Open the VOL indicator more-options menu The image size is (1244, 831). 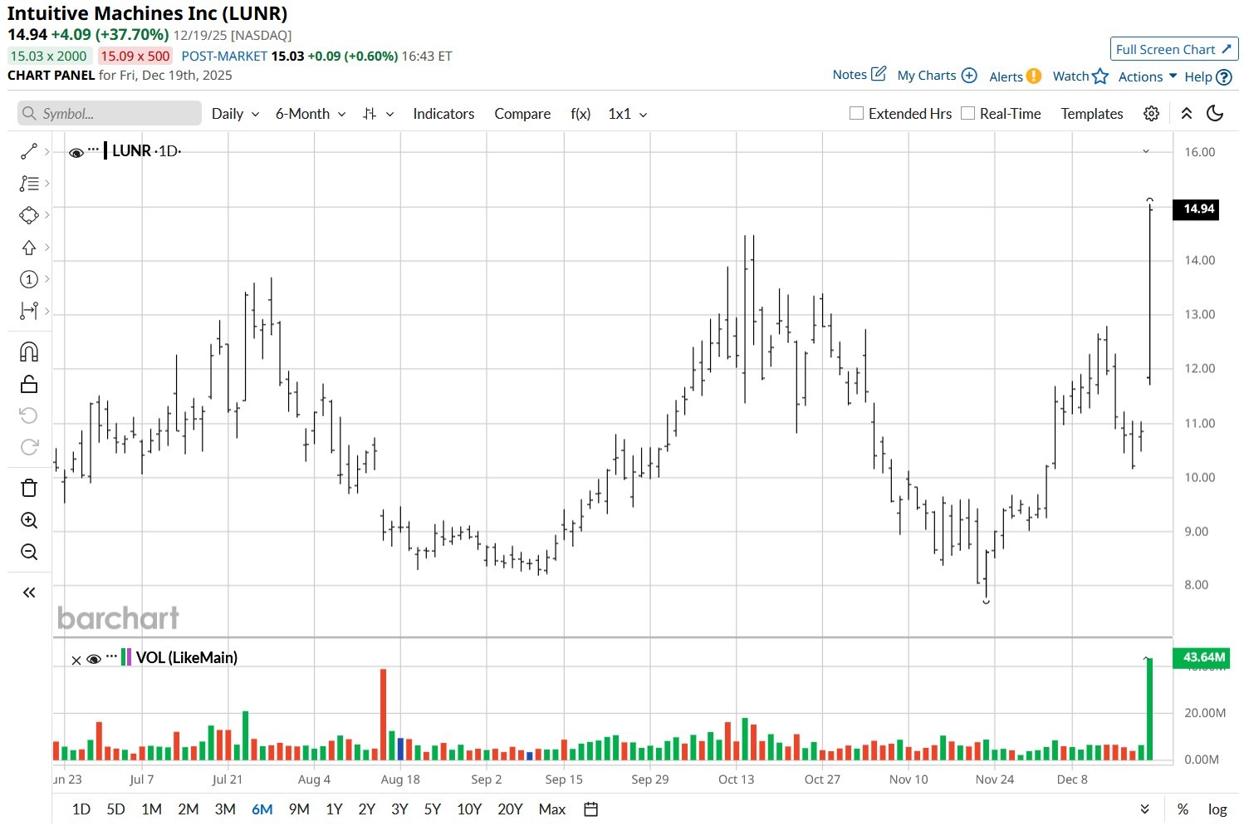[x=111, y=656]
